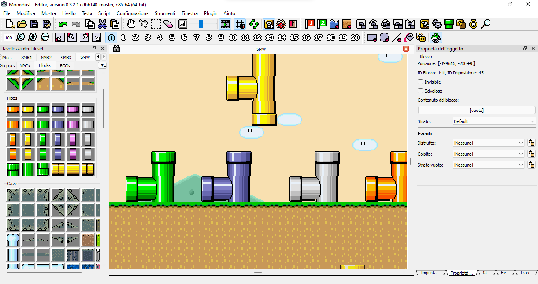Viewport: 538px width, 284px height.
Task: Click the zoom in magnifier plus
Action: pos(33,37)
